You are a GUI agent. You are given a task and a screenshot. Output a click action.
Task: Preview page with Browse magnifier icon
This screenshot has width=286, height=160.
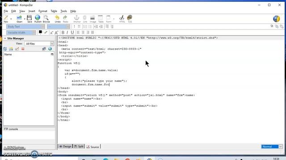(x=46, y=19)
